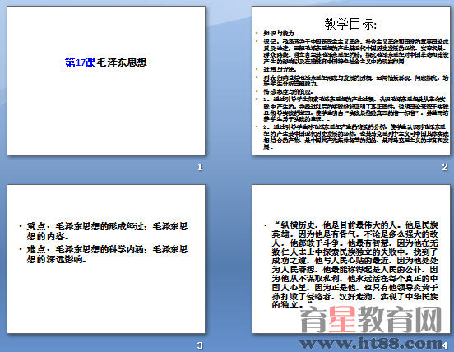
Task: Select the 教学目标 slide 2 thumbnail
Action: pyautogui.click(x=351, y=81)
